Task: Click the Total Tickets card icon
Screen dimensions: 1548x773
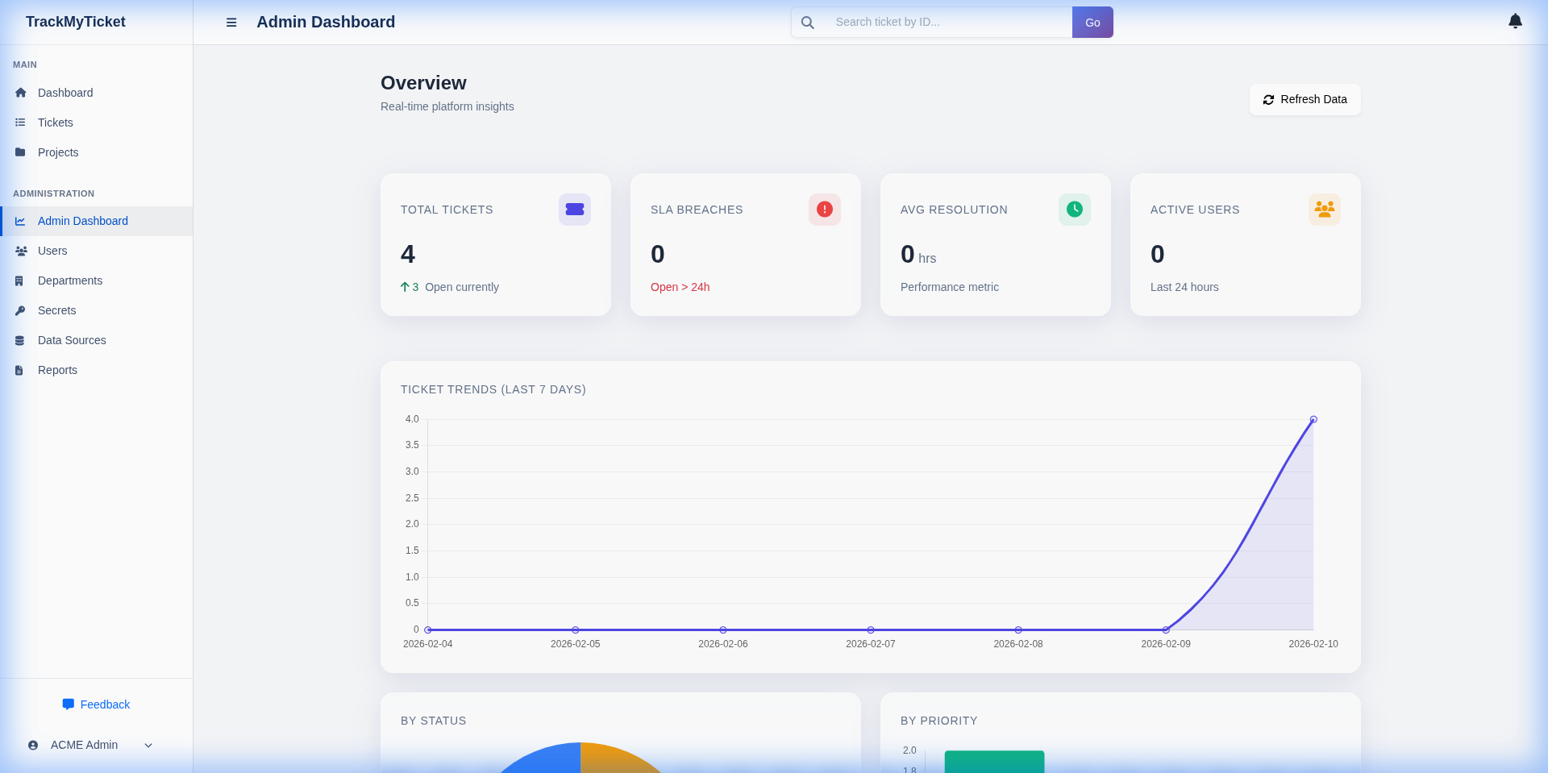Action: click(575, 210)
